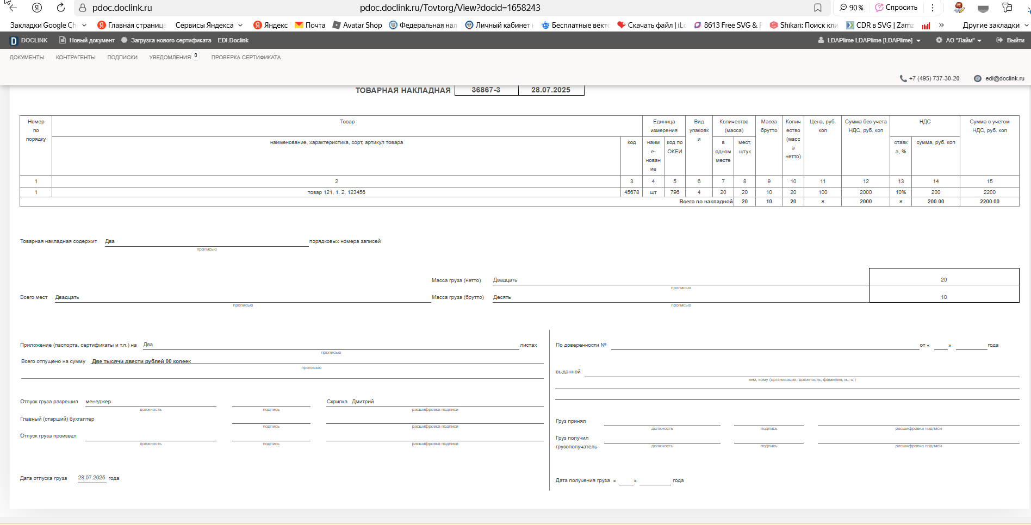Click Выйти to log out
This screenshot has height=525, width=1031.
(1010, 40)
